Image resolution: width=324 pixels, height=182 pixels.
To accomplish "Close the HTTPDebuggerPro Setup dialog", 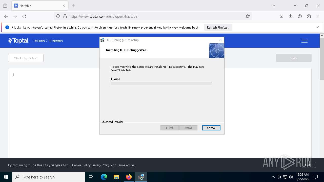I will click(x=220, y=40).
